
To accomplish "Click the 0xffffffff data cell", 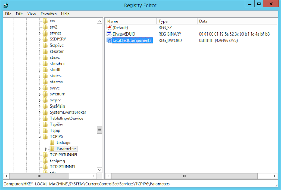I will pos(218,40).
